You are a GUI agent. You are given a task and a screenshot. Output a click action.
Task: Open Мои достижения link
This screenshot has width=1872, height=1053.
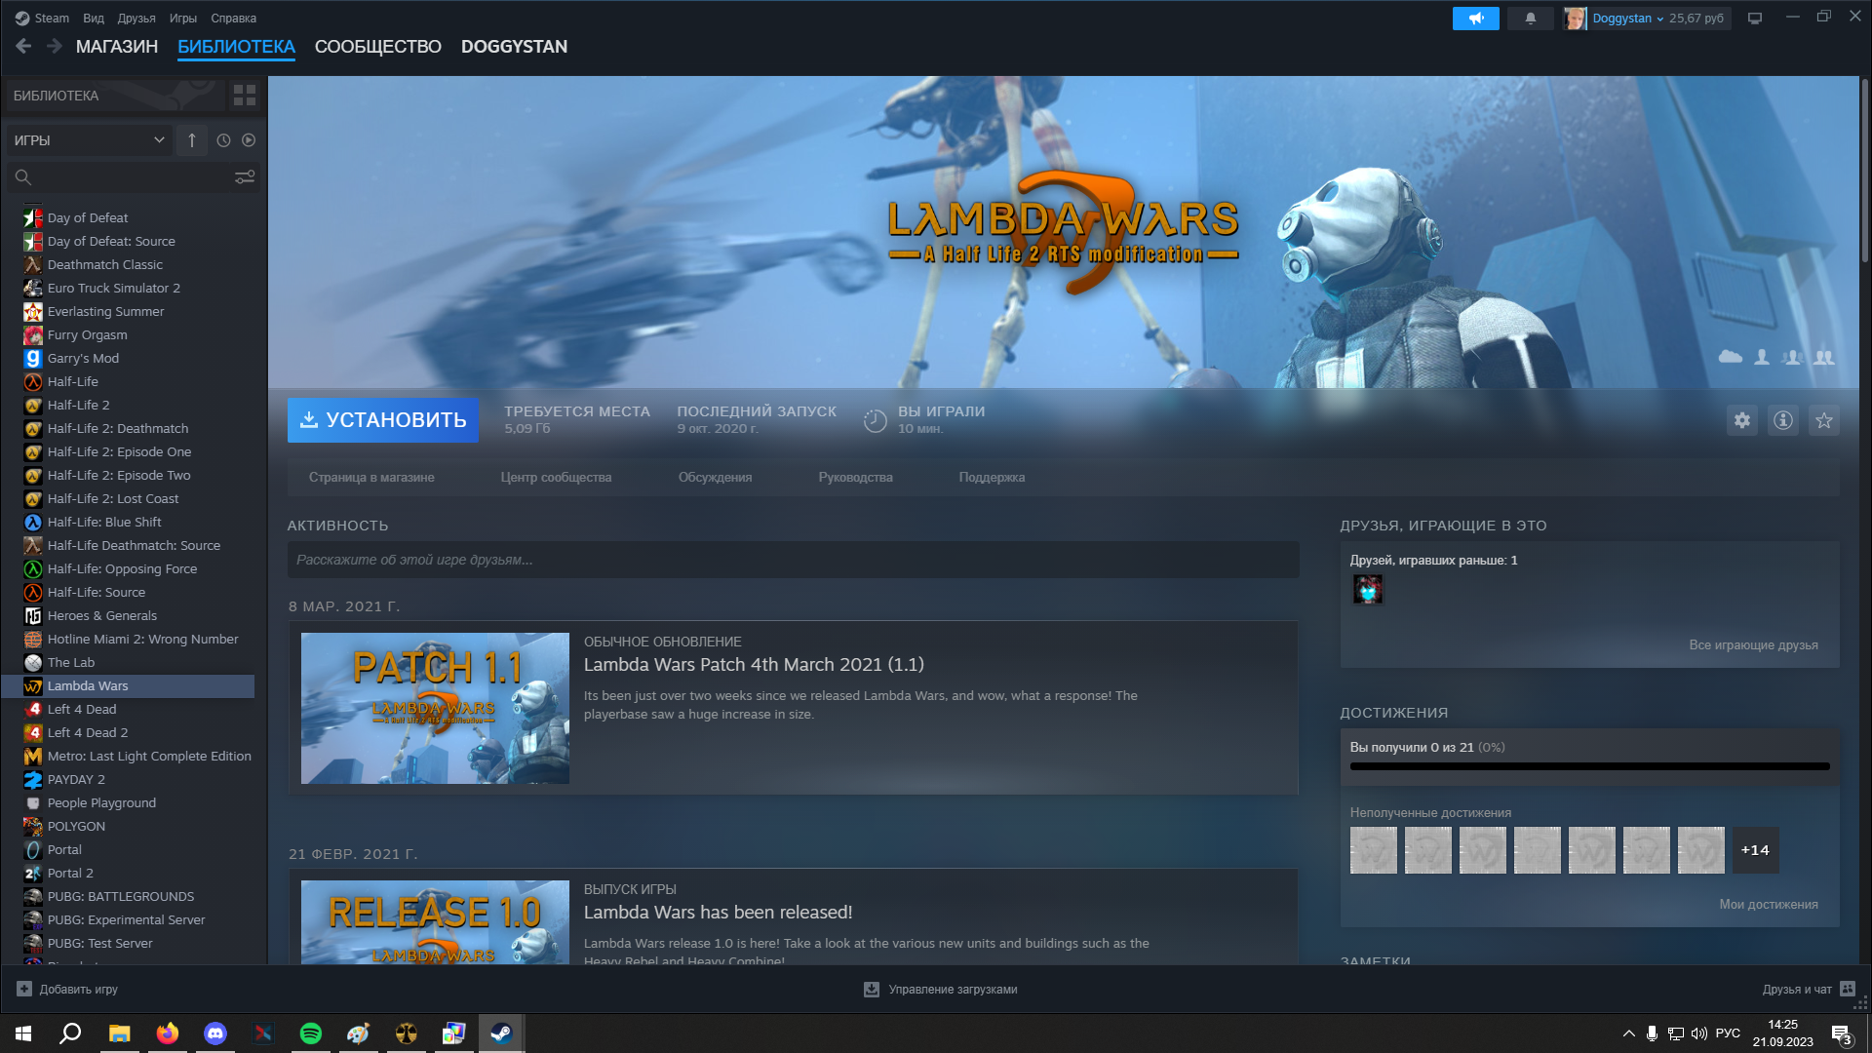point(1768,904)
